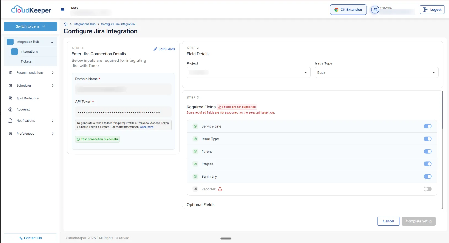The width and height of the screenshot is (449, 243).
Task: Open the 'Click here' token info link
Action: click(146, 127)
